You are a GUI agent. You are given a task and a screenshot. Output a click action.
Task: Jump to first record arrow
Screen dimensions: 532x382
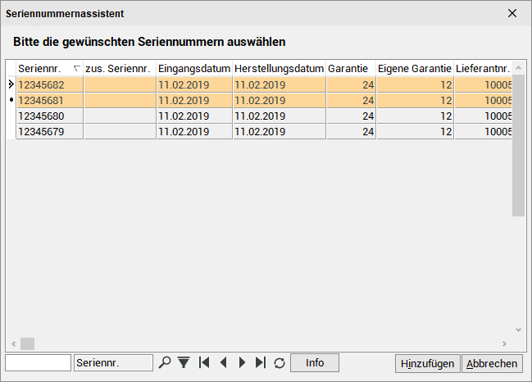pyautogui.click(x=204, y=362)
